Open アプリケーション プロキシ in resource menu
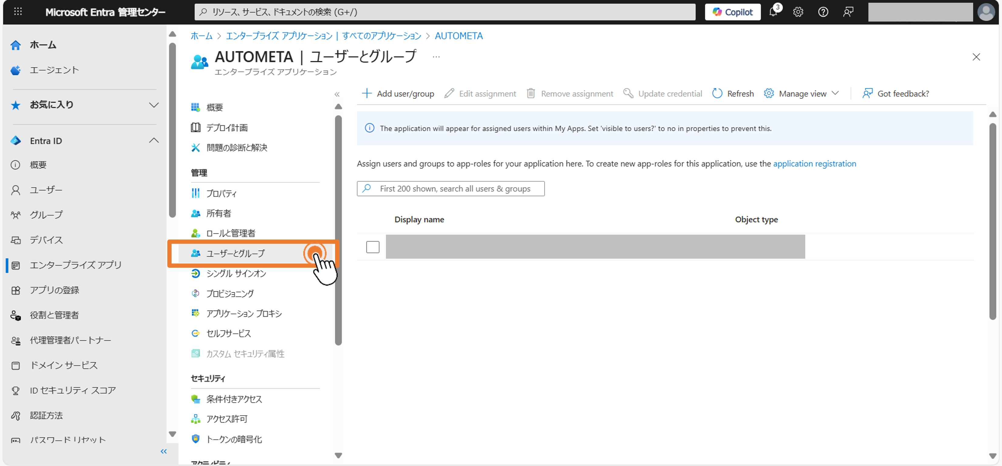The height and width of the screenshot is (466, 1002). click(x=244, y=314)
